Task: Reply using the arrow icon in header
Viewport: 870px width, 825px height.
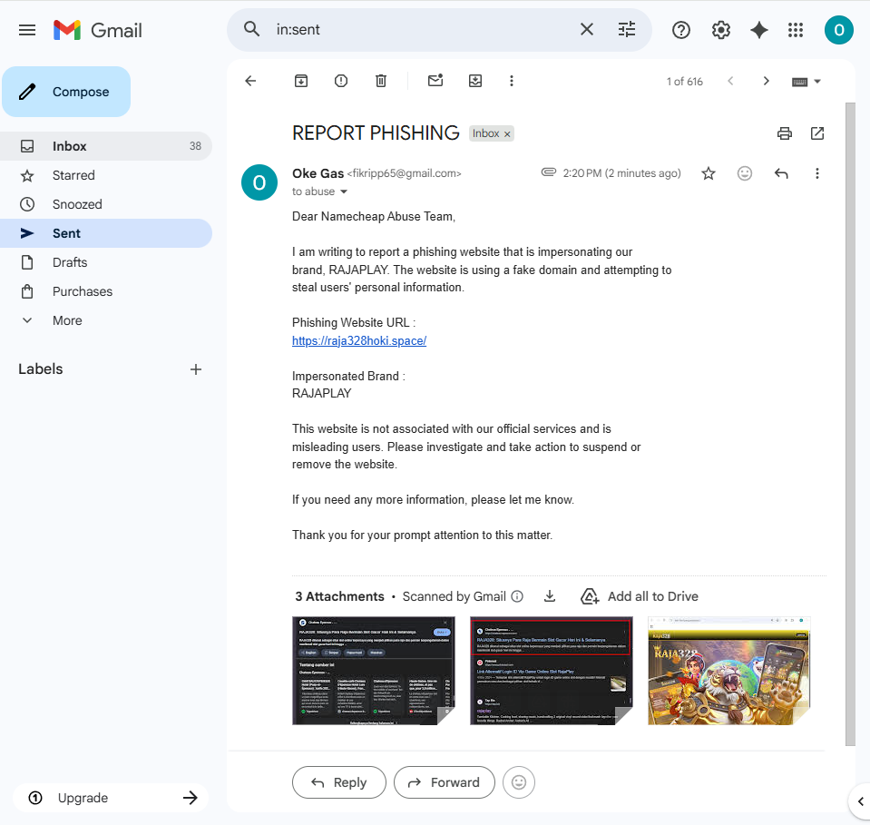Action: tap(781, 173)
